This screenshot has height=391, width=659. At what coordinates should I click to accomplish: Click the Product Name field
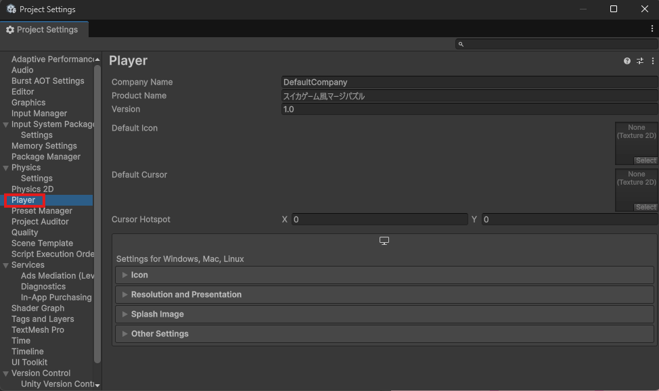point(470,96)
